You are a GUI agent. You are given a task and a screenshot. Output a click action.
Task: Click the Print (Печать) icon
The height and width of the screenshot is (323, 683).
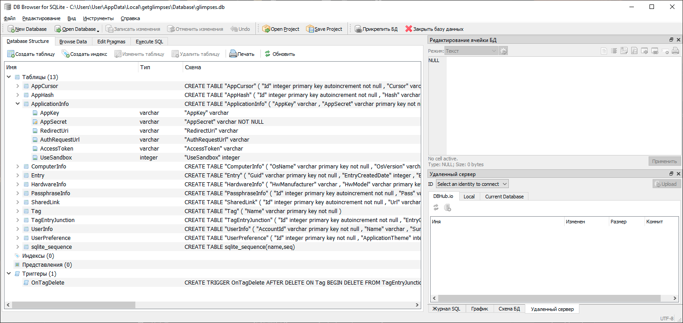233,54
